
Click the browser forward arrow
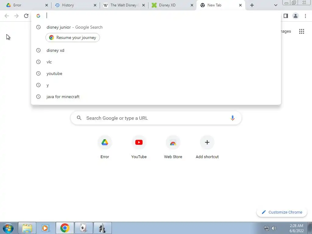16,16
